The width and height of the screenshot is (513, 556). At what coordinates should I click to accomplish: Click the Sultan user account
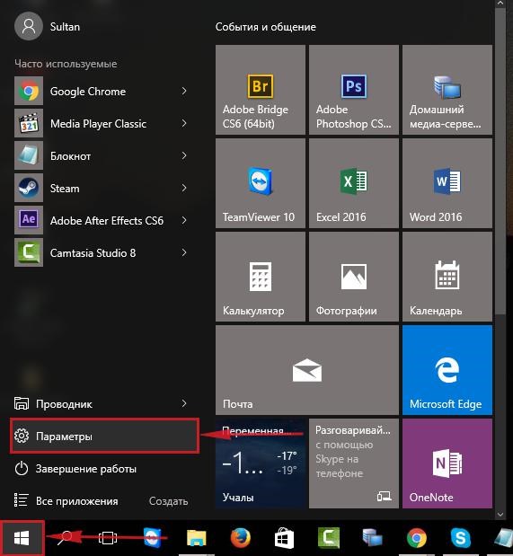pyautogui.click(x=48, y=26)
